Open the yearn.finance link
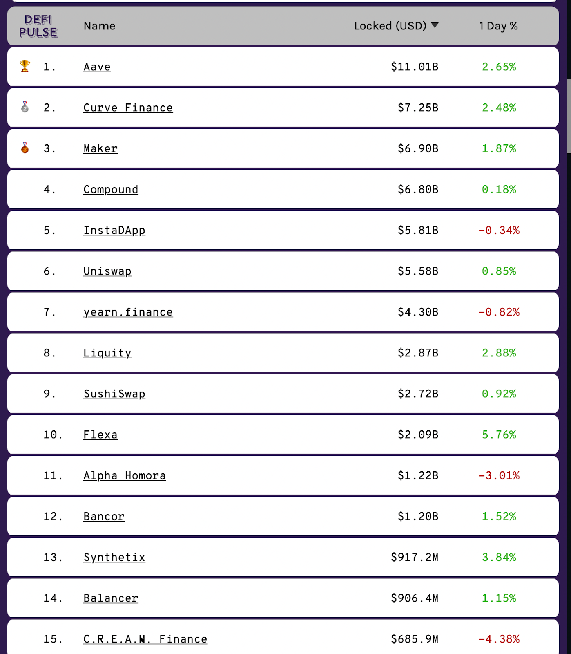This screenshot has width=571, height=654. click(x=128, y=312)
